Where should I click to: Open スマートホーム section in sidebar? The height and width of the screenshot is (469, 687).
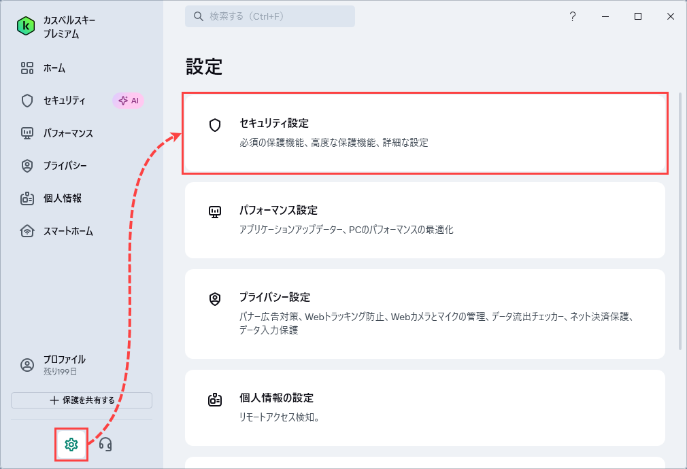point(68,231)
